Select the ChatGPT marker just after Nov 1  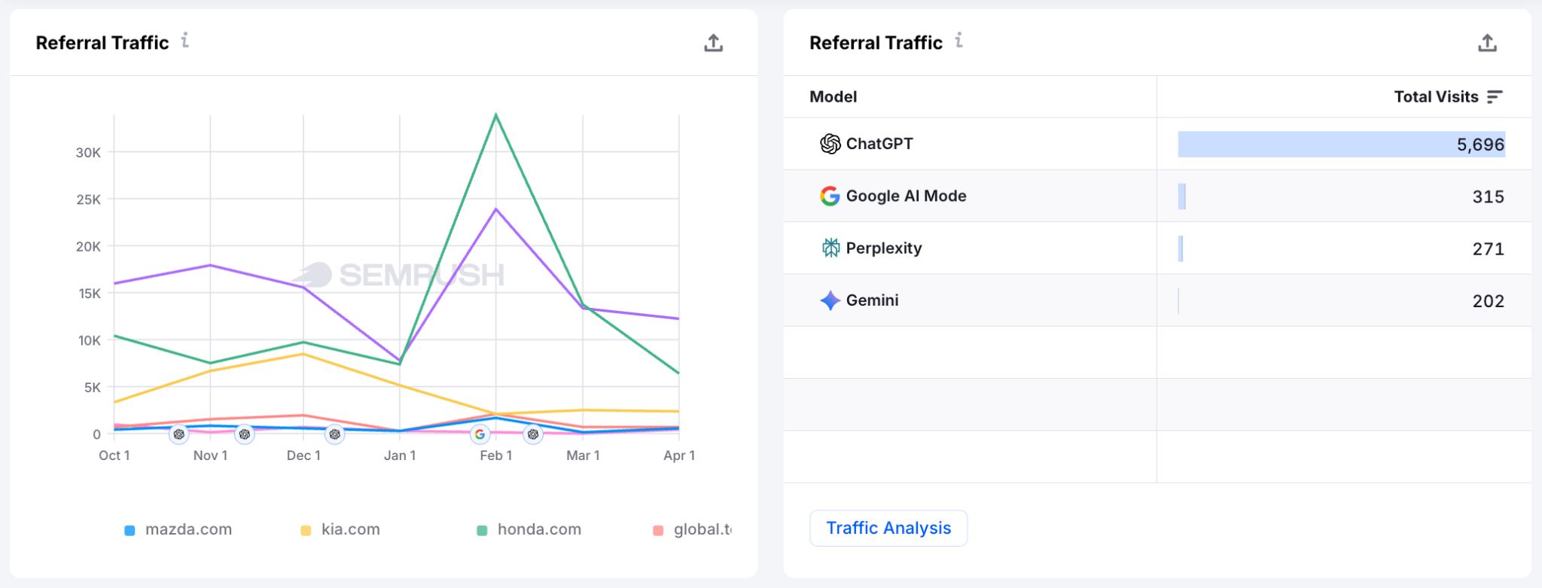click(244, 434)
